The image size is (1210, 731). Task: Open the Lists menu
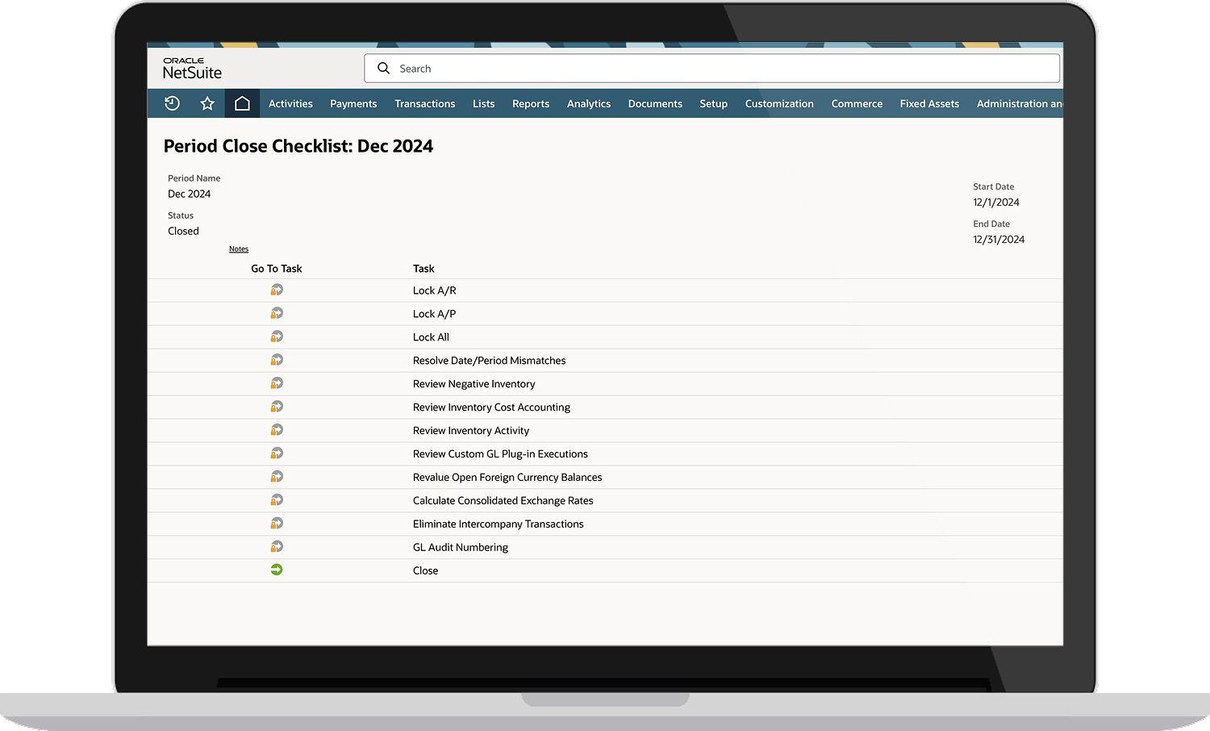pos(484,103)
